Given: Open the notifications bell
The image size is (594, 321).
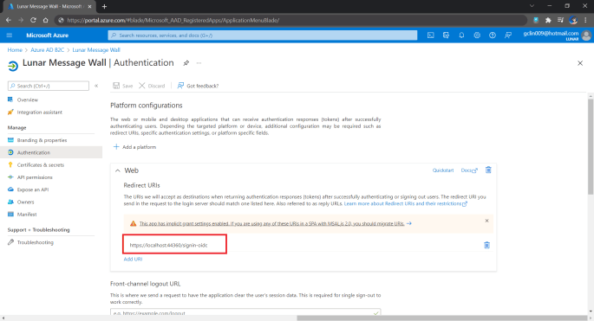Looking at the screenshot, I should pos(461,35).
